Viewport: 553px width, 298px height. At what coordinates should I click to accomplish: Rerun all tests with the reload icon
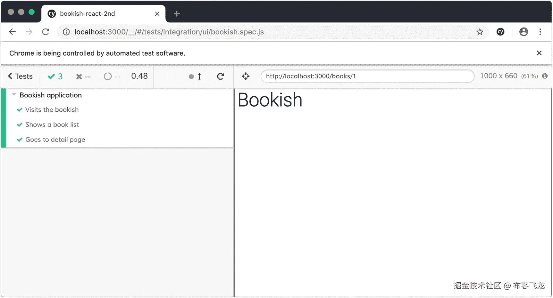point(220,77)
